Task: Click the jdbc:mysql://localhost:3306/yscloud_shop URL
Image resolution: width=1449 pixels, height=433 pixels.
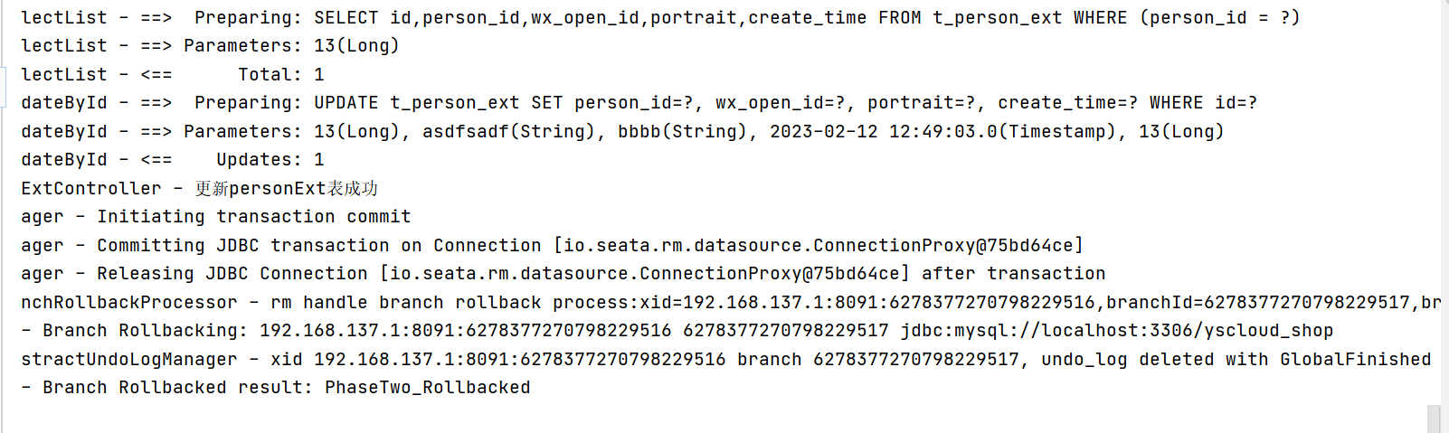Action: pyautogui.click(x=1116, y=331)
